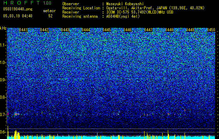This screenshot has width=219, height=139.
Task: Click the Observer field label
Action: point(71,4)
